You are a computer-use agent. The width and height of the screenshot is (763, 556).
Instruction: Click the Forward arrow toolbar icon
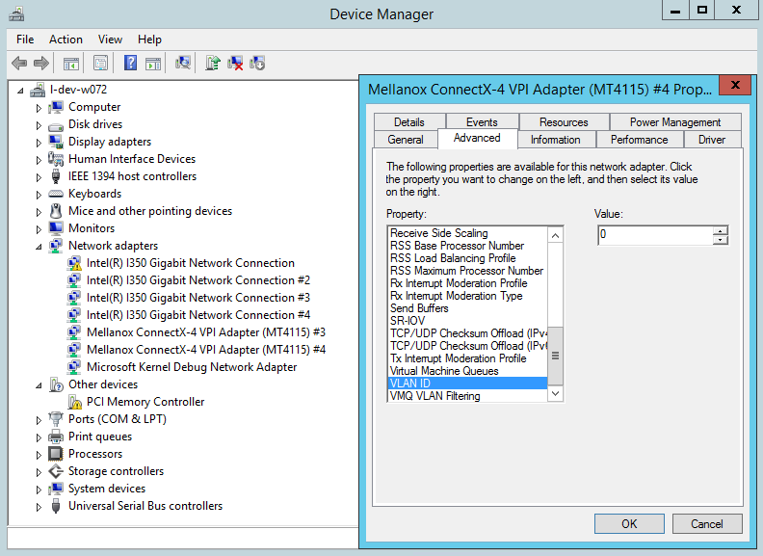40,63
